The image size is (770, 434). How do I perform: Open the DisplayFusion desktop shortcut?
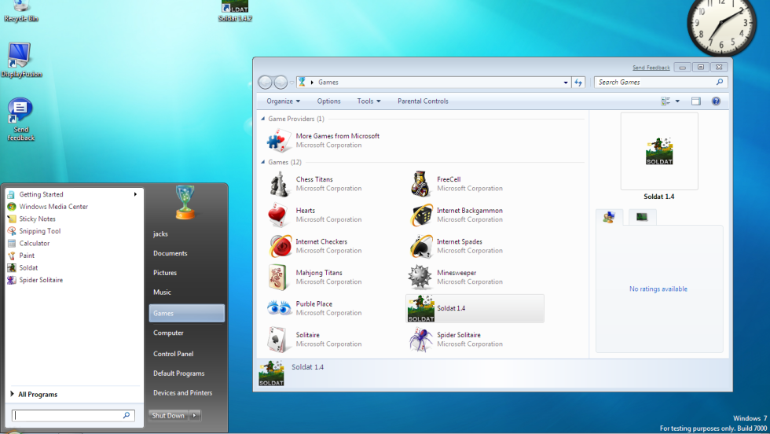(x=20, y=60)
